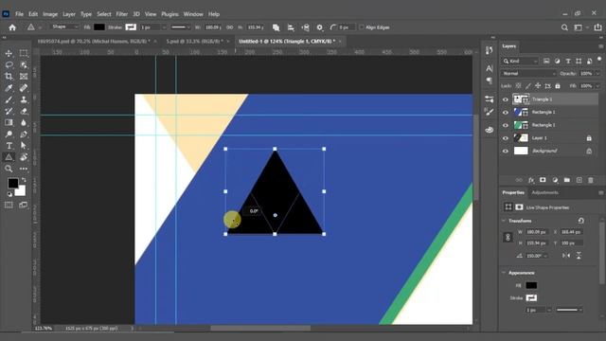Create new fill or adjustment layer
Viewport: 606px width, 341px height.
555,180
